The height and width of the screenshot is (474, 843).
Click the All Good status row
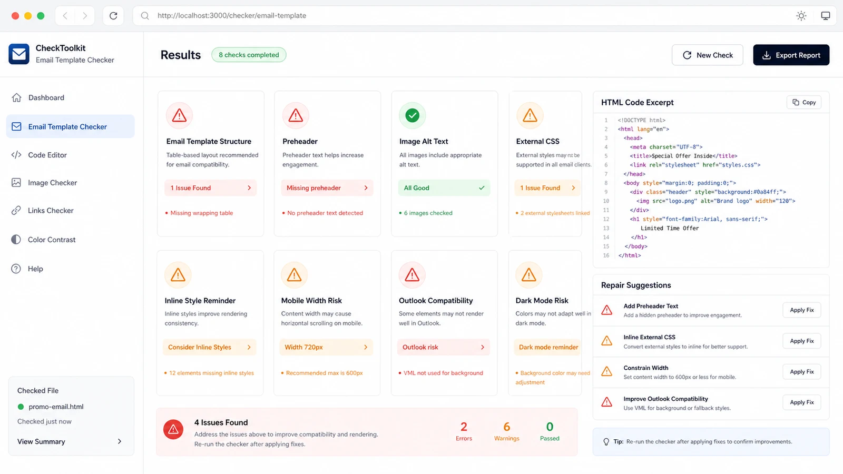(x=444, y=188)
